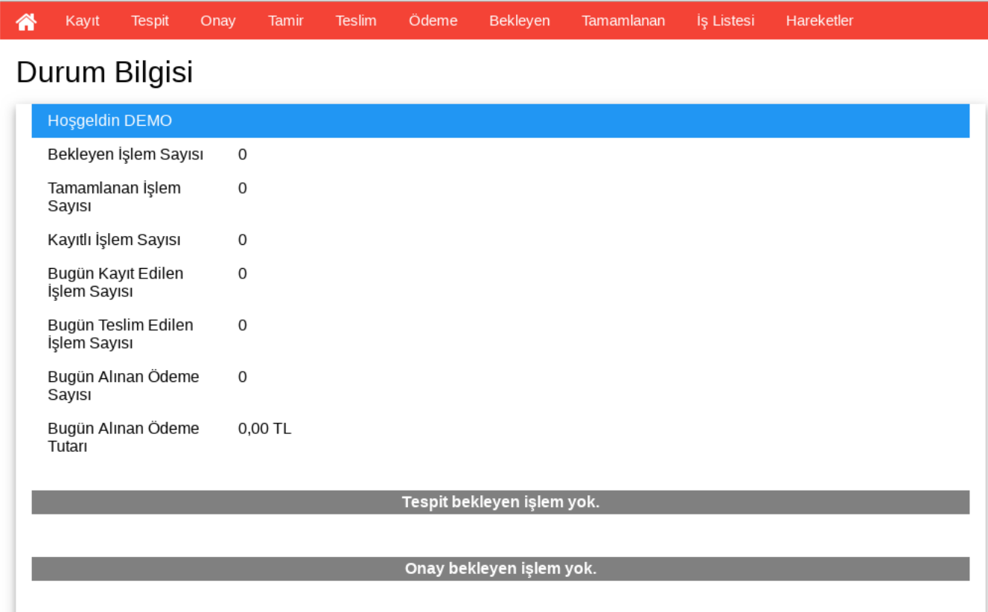Click the Tespit bekleyen işlem yok bar
988x612 pixels.
coord(500,502)
